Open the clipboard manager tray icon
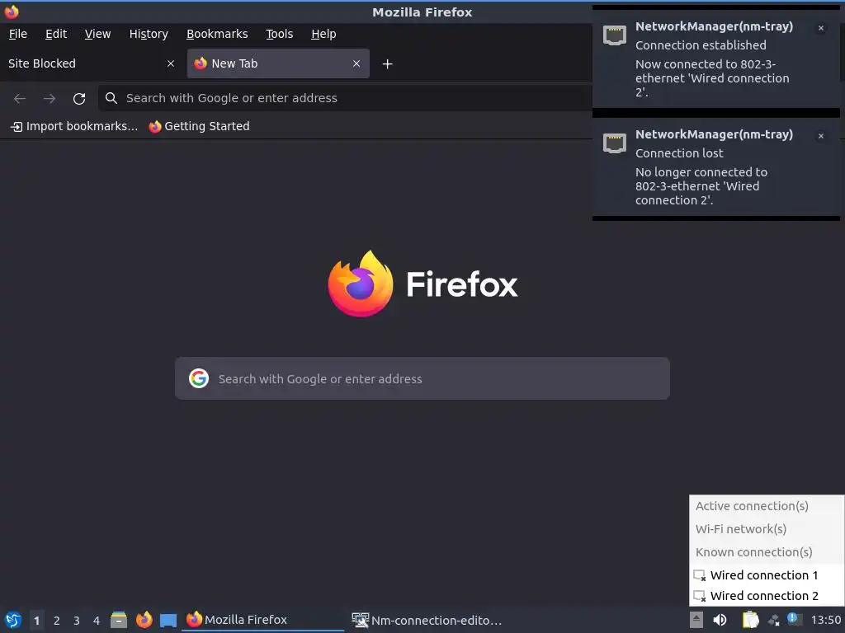The width and height of the screenshot is (845, 633). (750, 620)
